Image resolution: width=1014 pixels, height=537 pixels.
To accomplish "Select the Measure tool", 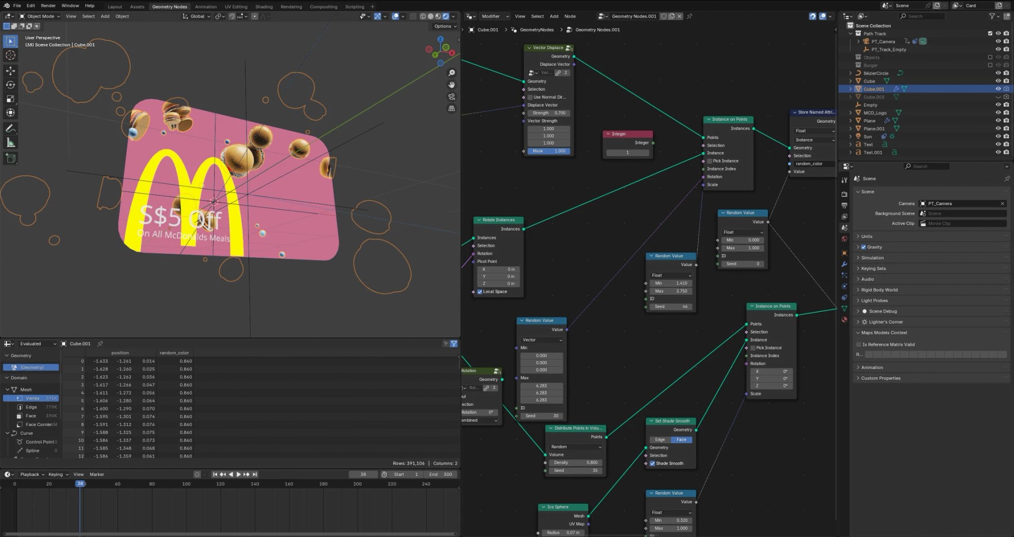I will (x=10, y=143).
